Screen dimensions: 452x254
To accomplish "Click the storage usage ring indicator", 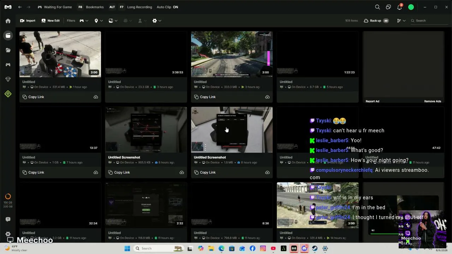I will point(8,196).
